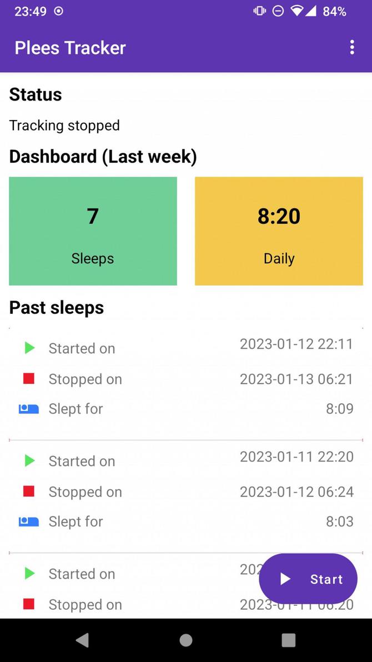Tap the Start button to begin tracking
372x662 pixels.
click(308, 579)
